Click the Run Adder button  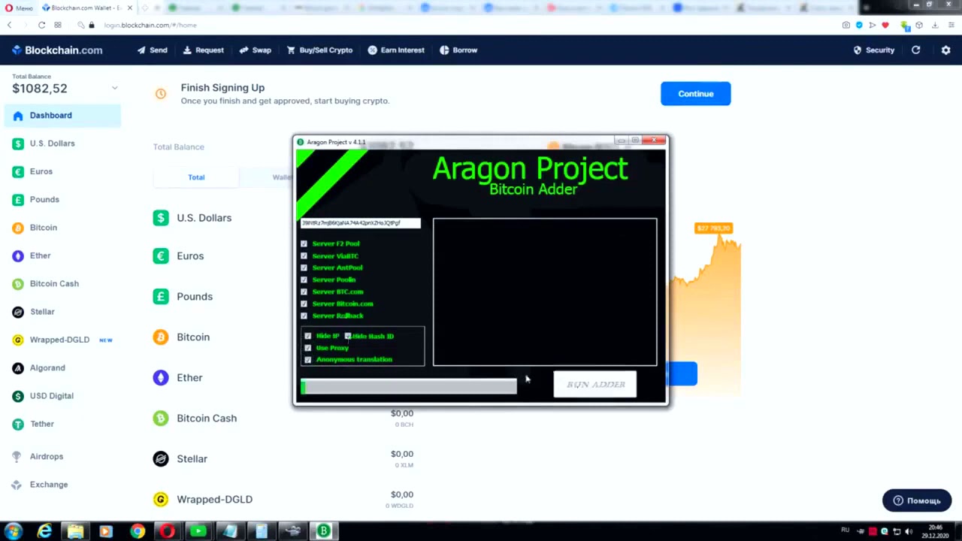click(x=595, y=385)
